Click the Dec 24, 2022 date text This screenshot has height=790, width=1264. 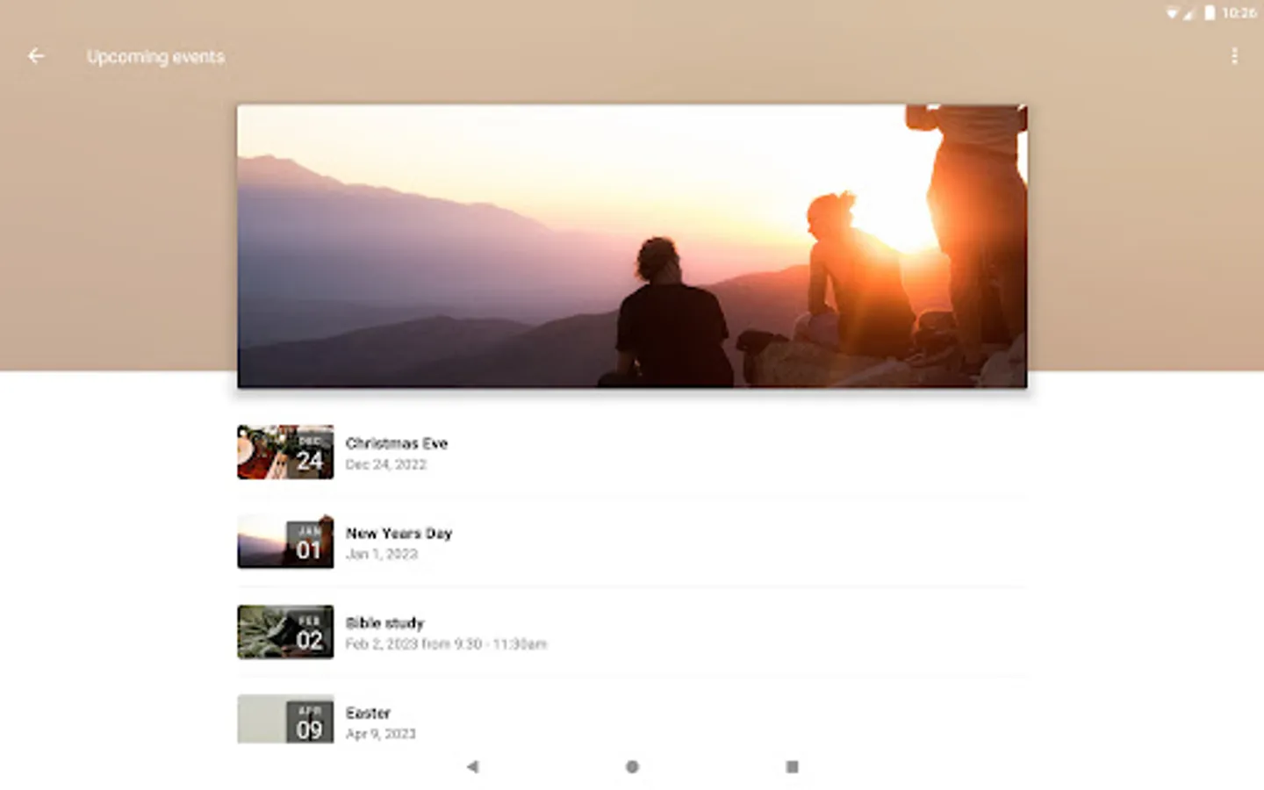point(385,464)
